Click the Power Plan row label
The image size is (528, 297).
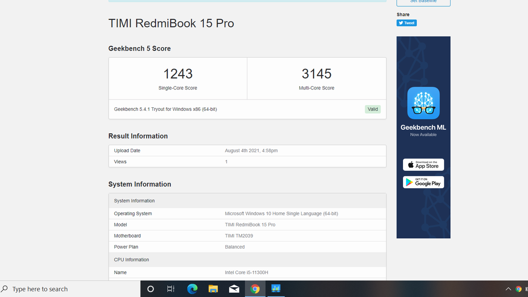tap(126, 247)
